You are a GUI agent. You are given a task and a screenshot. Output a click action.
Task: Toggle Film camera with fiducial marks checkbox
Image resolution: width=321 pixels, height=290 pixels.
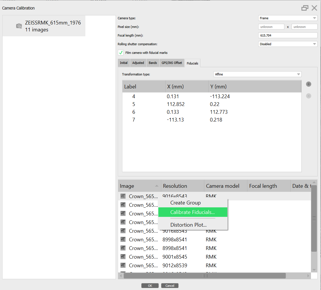[121, 53]
